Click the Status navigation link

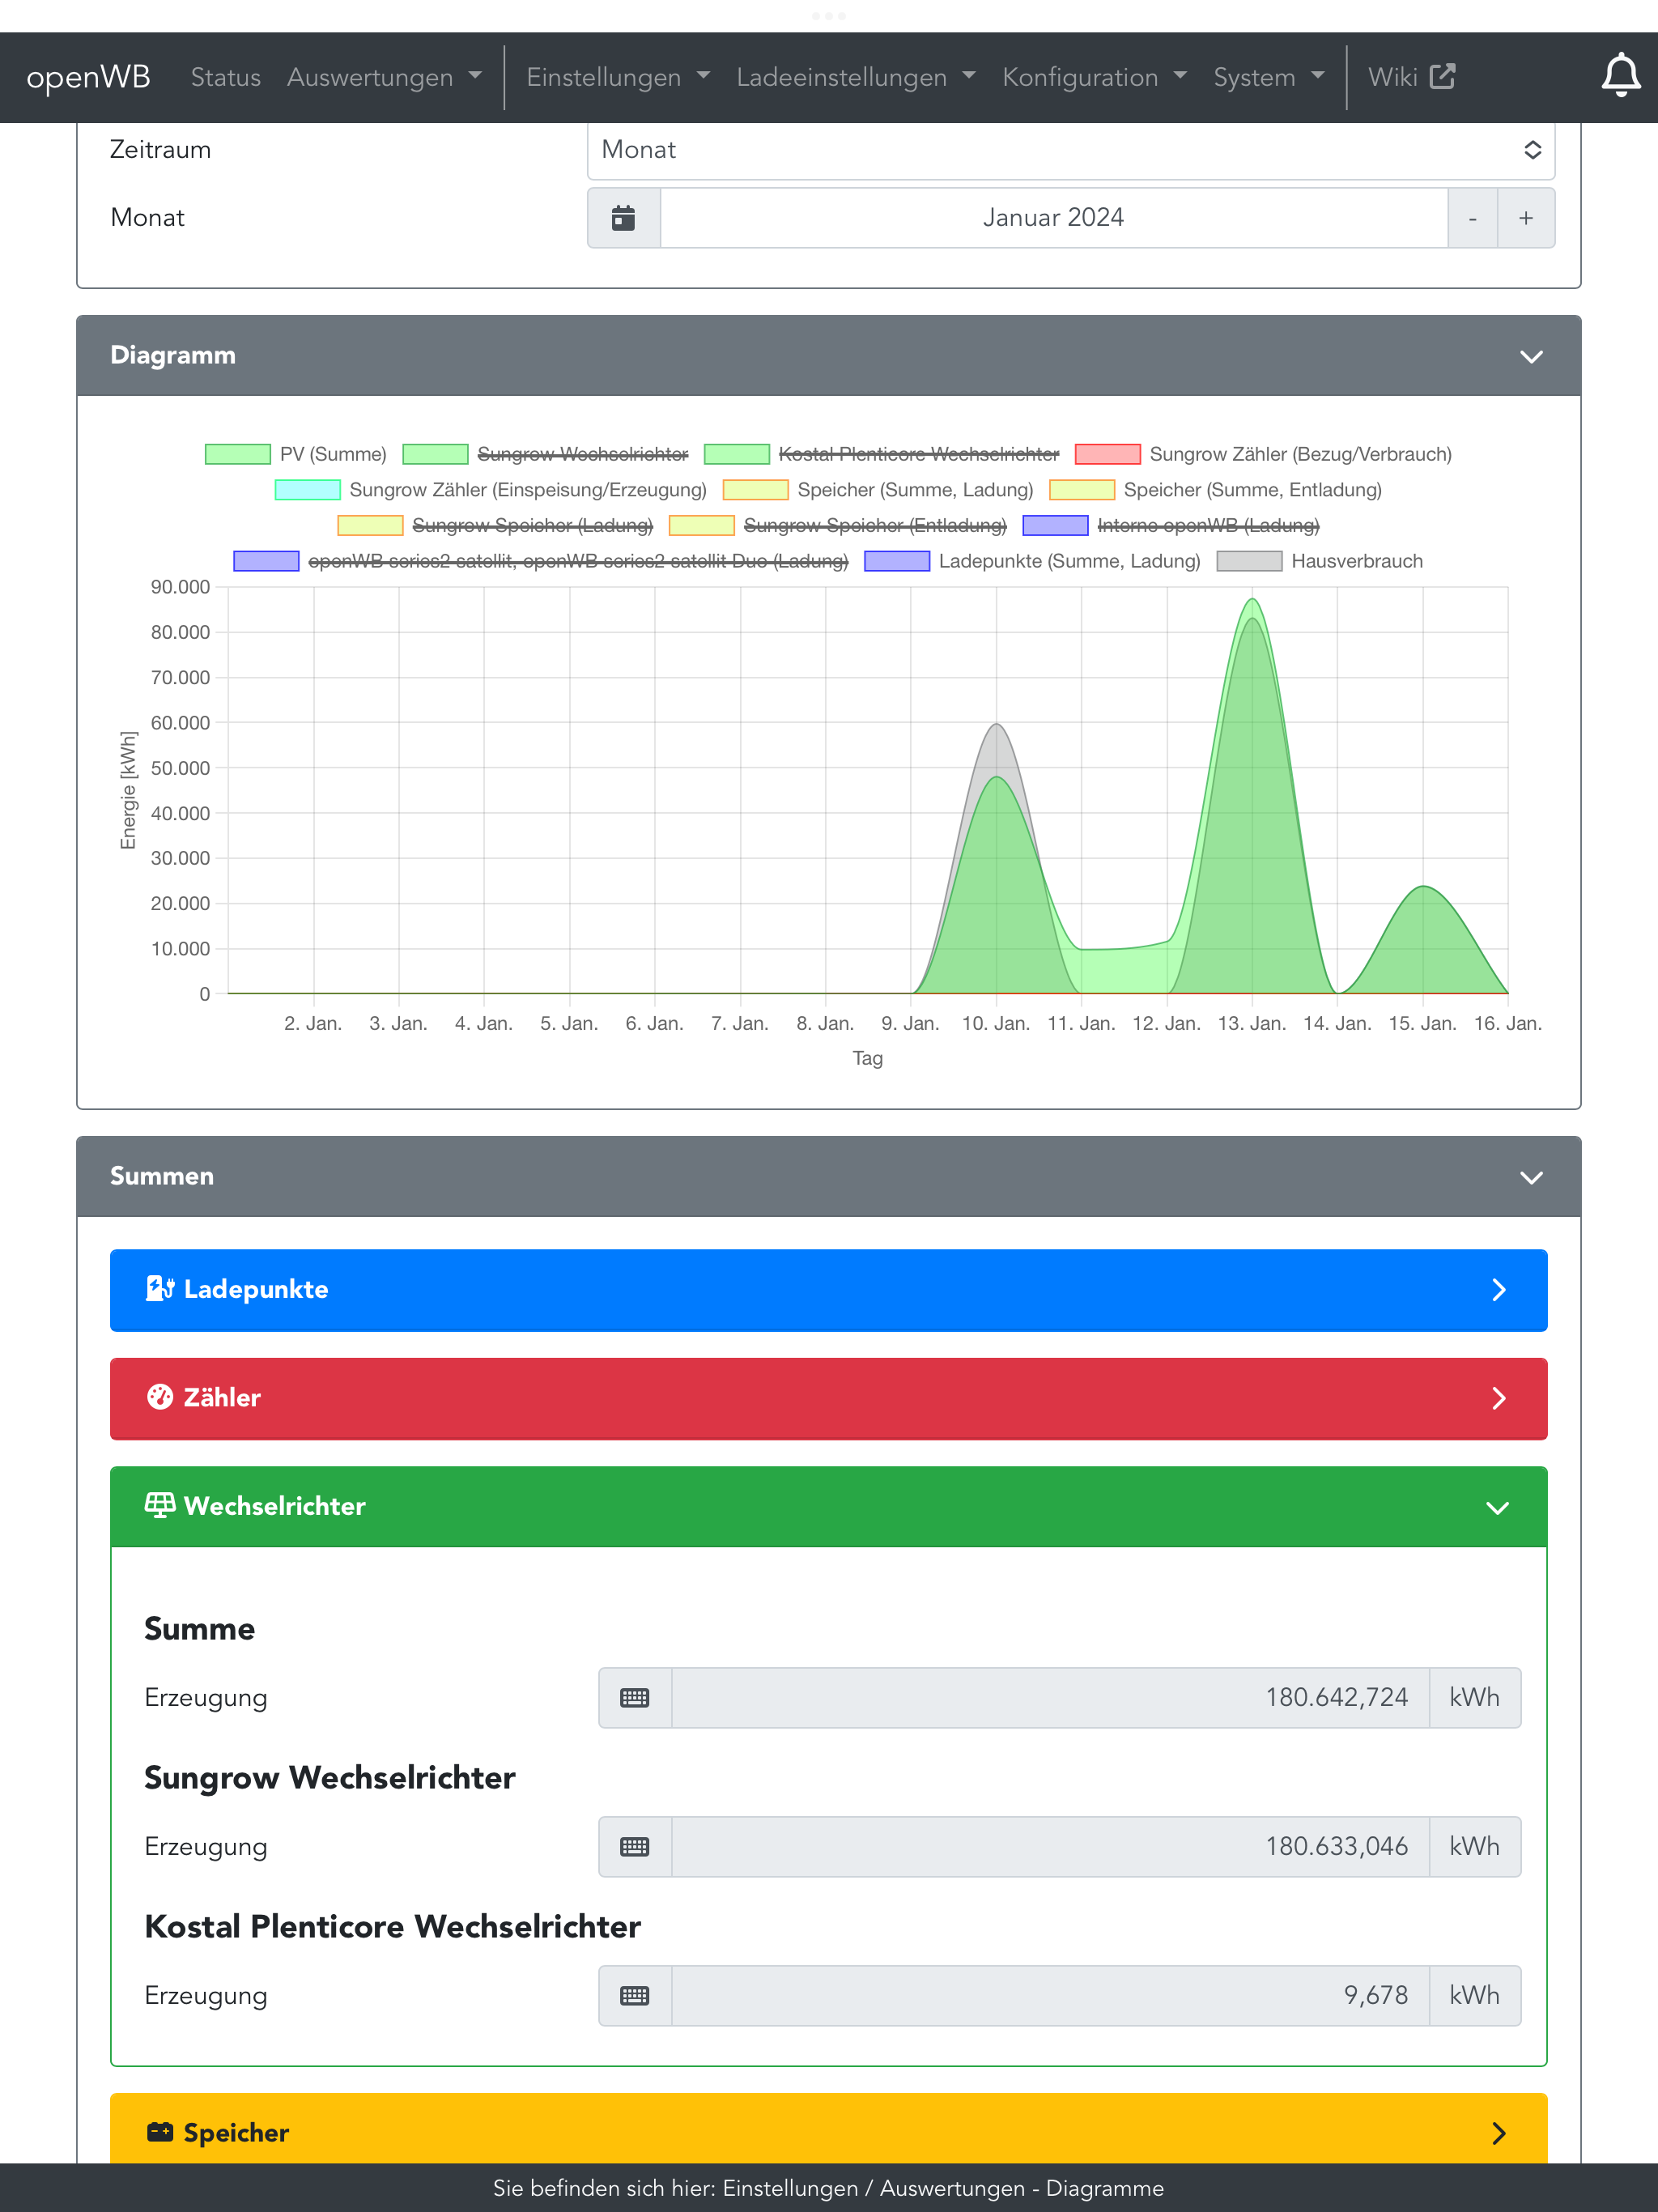click(x=225, y=77)
